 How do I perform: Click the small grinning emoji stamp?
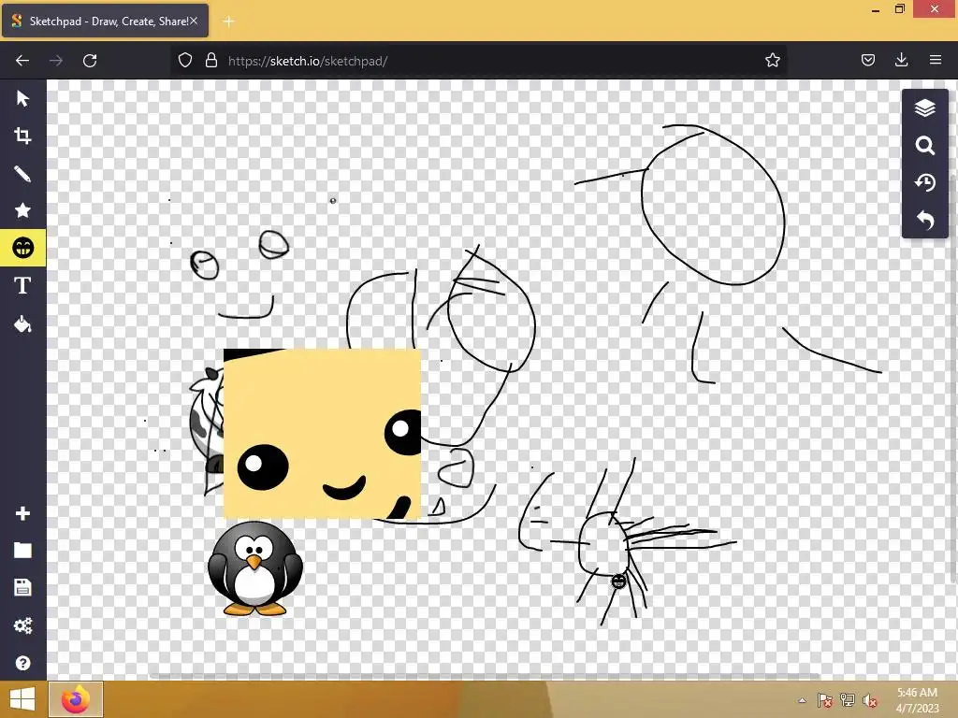pyautogui.click(x=618, y=581)
